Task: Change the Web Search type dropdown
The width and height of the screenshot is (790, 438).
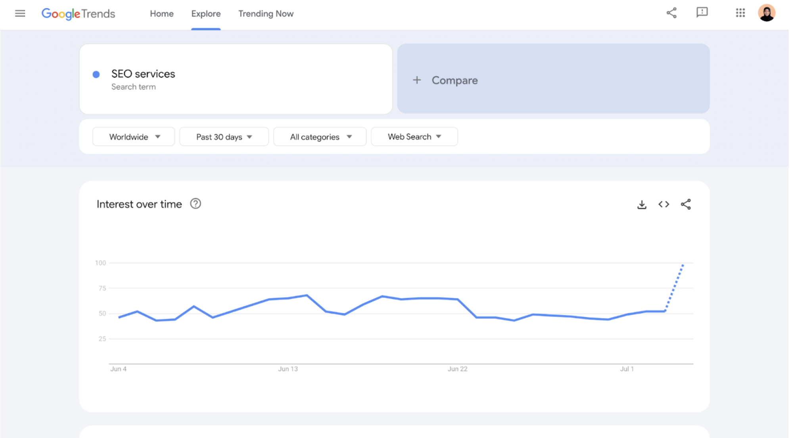Action: point(414,136)
